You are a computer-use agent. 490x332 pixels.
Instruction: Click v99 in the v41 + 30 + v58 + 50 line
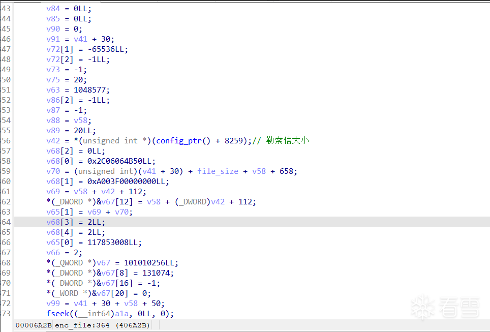click(53, 303)
